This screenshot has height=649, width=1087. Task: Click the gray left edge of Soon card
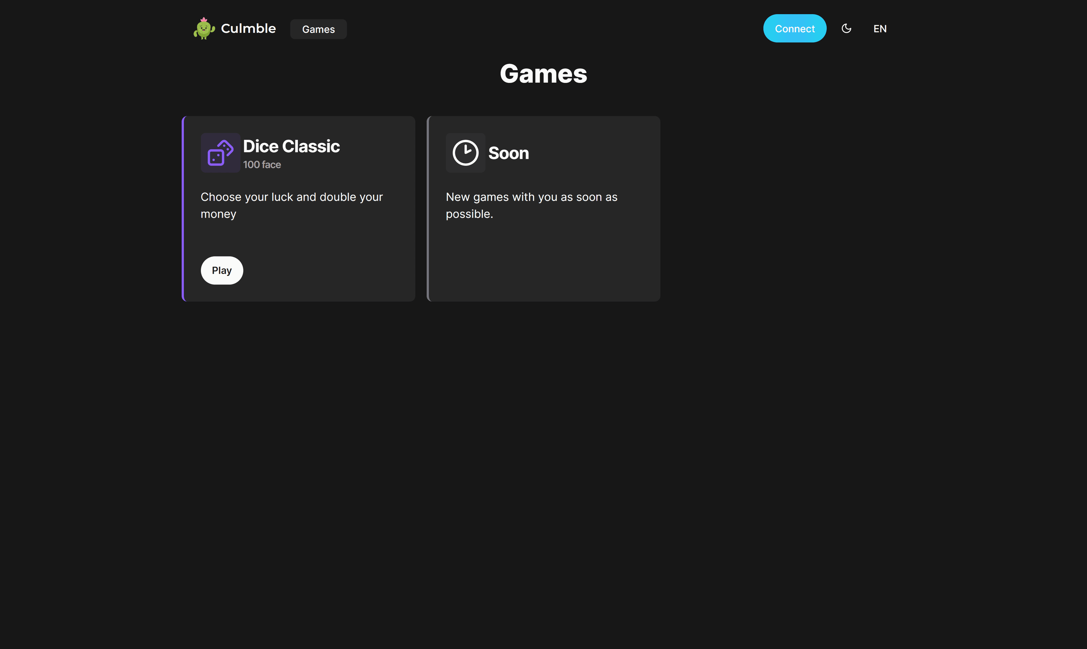(x=428, y=209)
